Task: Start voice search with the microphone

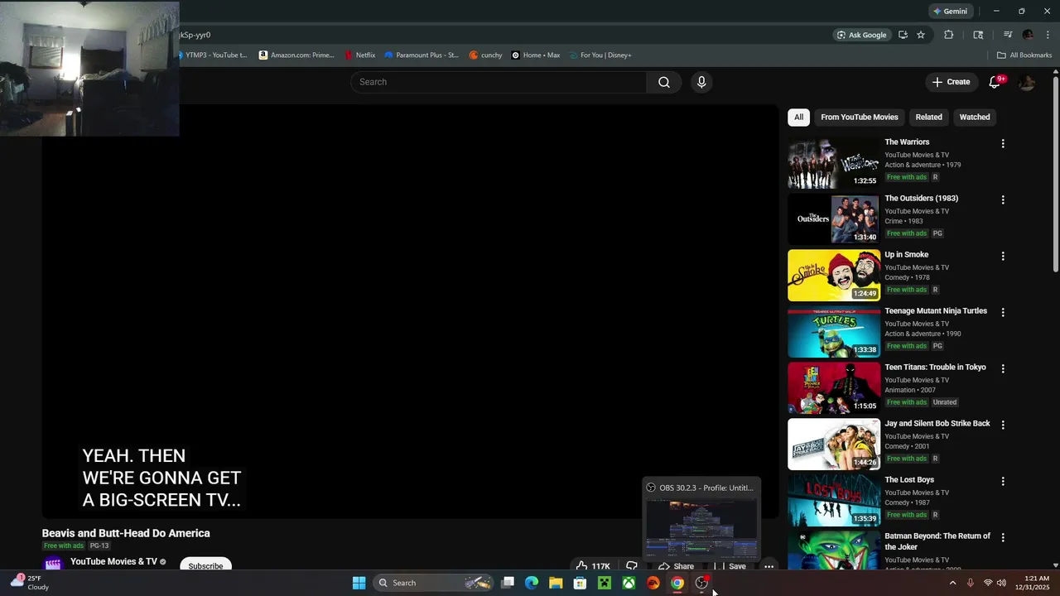Action: point(701,82)
